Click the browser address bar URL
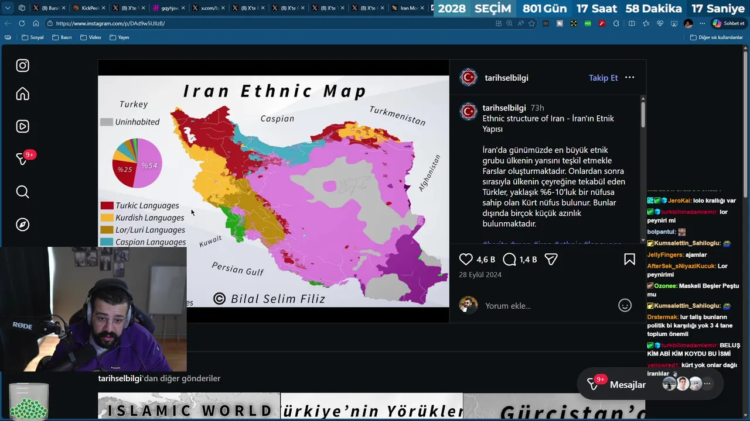 click(x=110, y=23)
